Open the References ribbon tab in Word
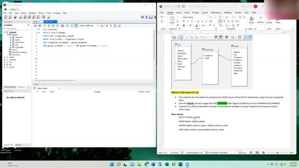The width and height of the screenshot is (299, 168). [x=216, y=13]
